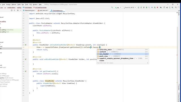The width and height of the screenshot is (181, 102).
Task: Choose support_simple_spinner_dropdown_item suggestion
Action: point(123,58)
